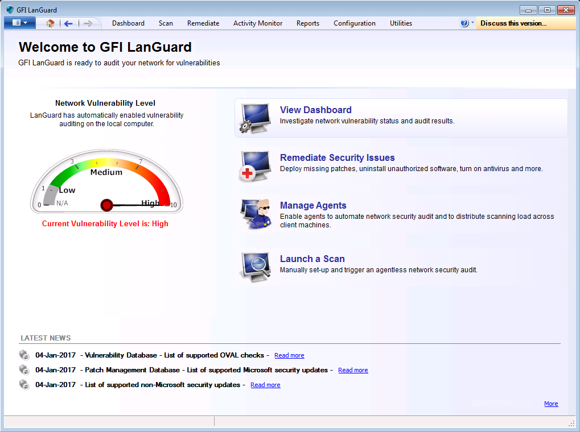Click the blue Help question mark icon

pyautogui.click(x=464, y=23)
